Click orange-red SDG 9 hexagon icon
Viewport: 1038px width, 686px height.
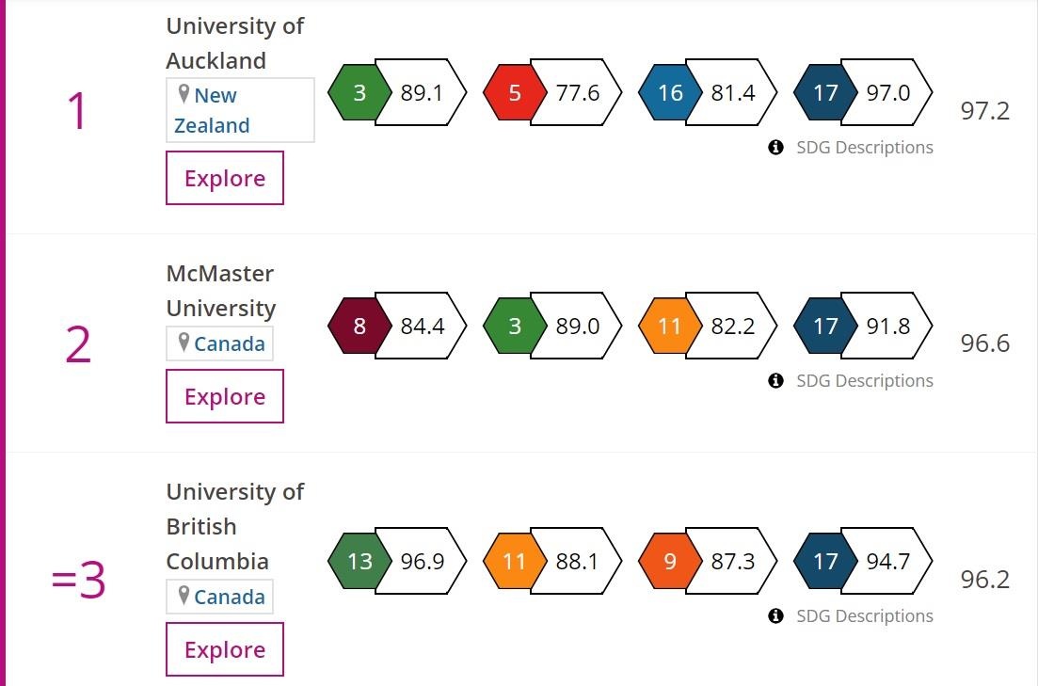670,561
